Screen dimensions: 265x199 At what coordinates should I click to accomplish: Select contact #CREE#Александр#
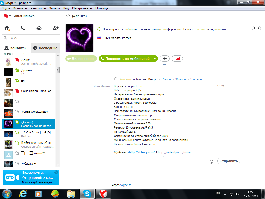29,113
